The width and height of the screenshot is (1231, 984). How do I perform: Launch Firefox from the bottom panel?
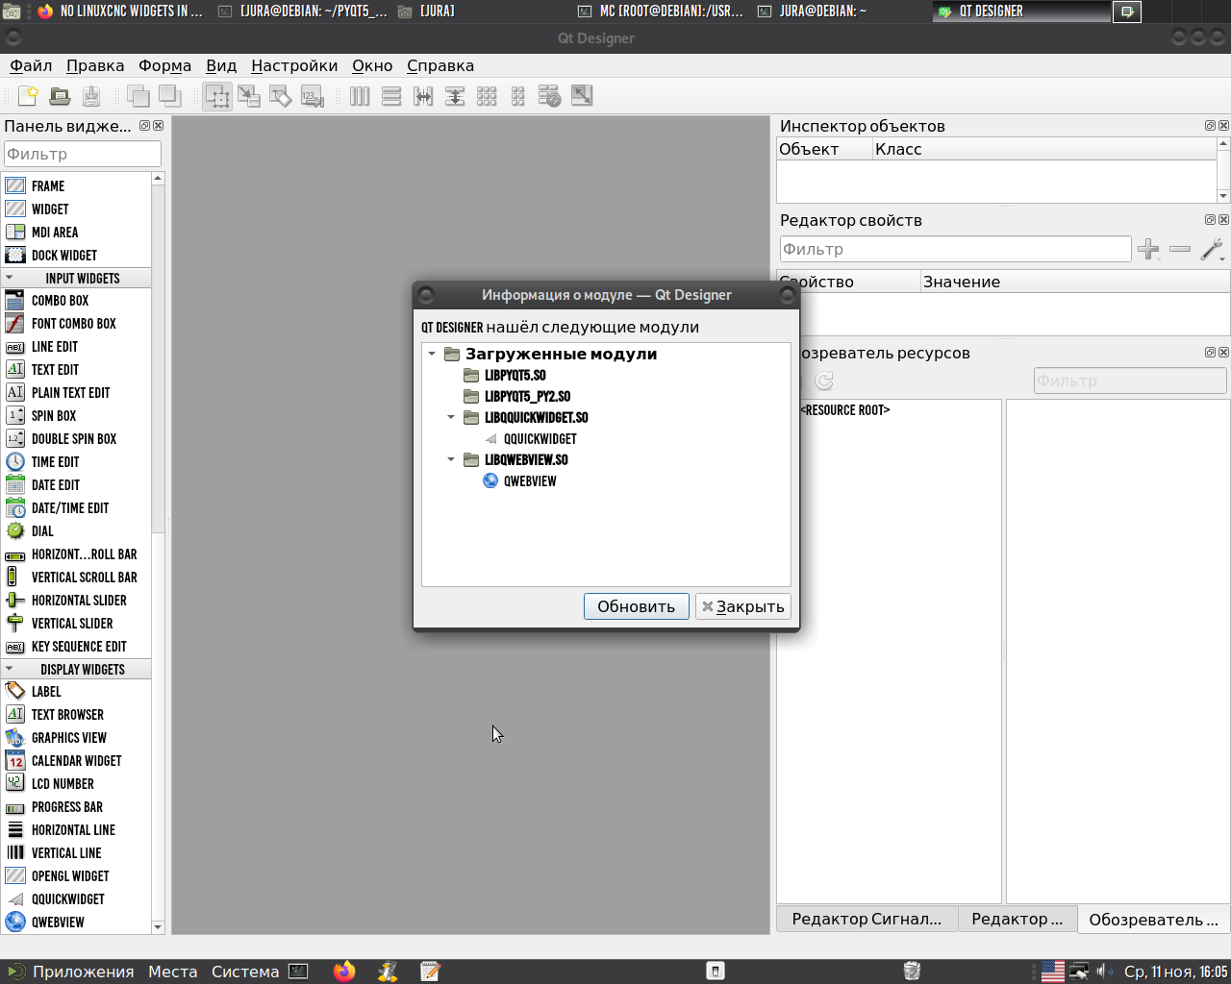point(344,972)
